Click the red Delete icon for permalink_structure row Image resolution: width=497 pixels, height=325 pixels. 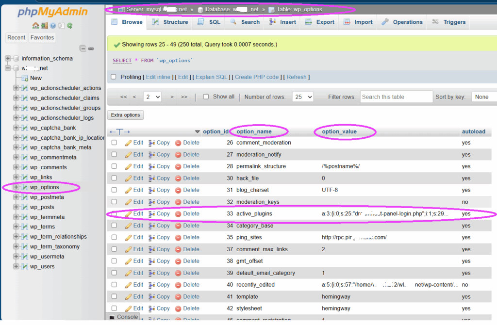[178, 166]
